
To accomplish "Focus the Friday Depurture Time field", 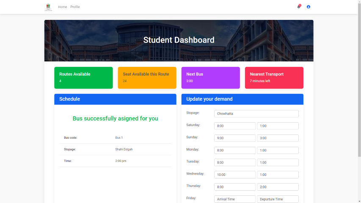I will point(278,199).
